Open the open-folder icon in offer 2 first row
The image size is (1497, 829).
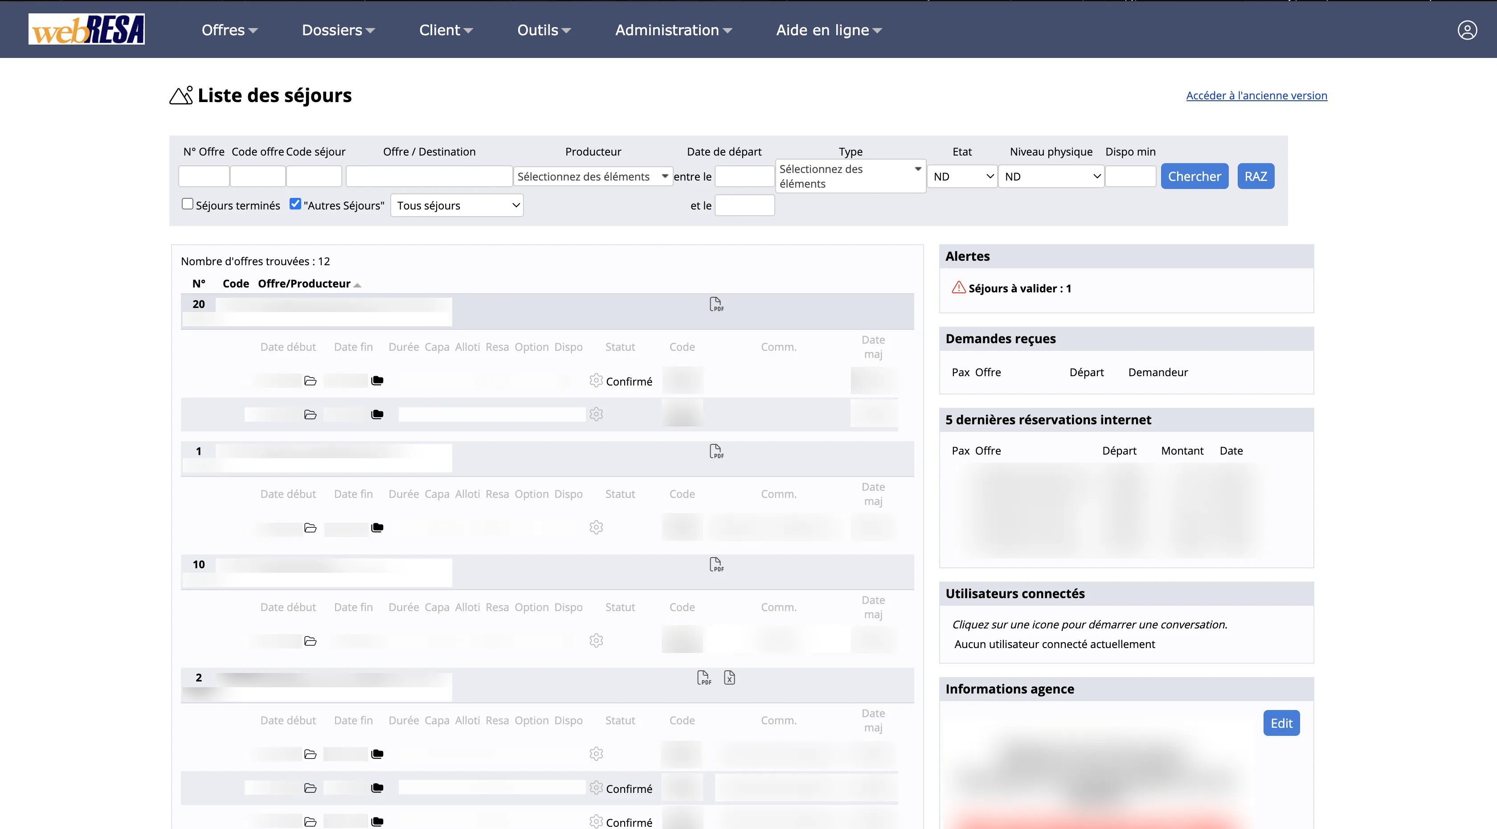[311, 755]
